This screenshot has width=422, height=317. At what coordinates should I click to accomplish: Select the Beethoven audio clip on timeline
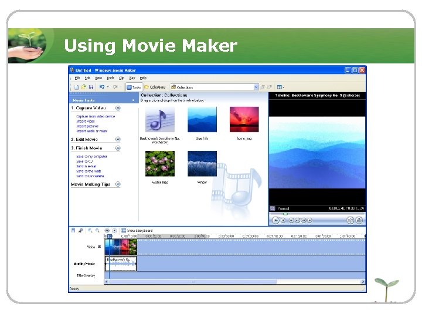[121, 264]
